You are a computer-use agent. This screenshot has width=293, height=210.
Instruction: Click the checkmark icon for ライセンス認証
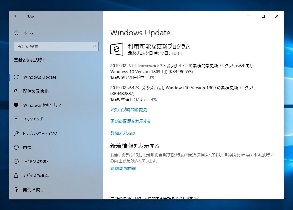pos(16,161)
